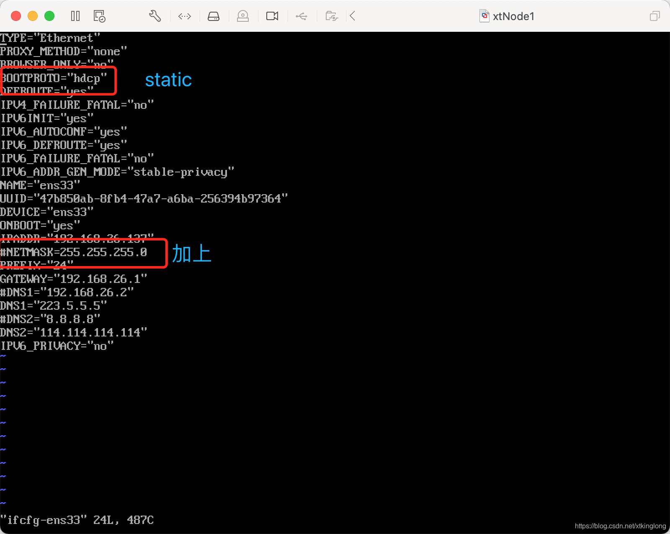Click the xtNode1 document icon

[484, 16]
